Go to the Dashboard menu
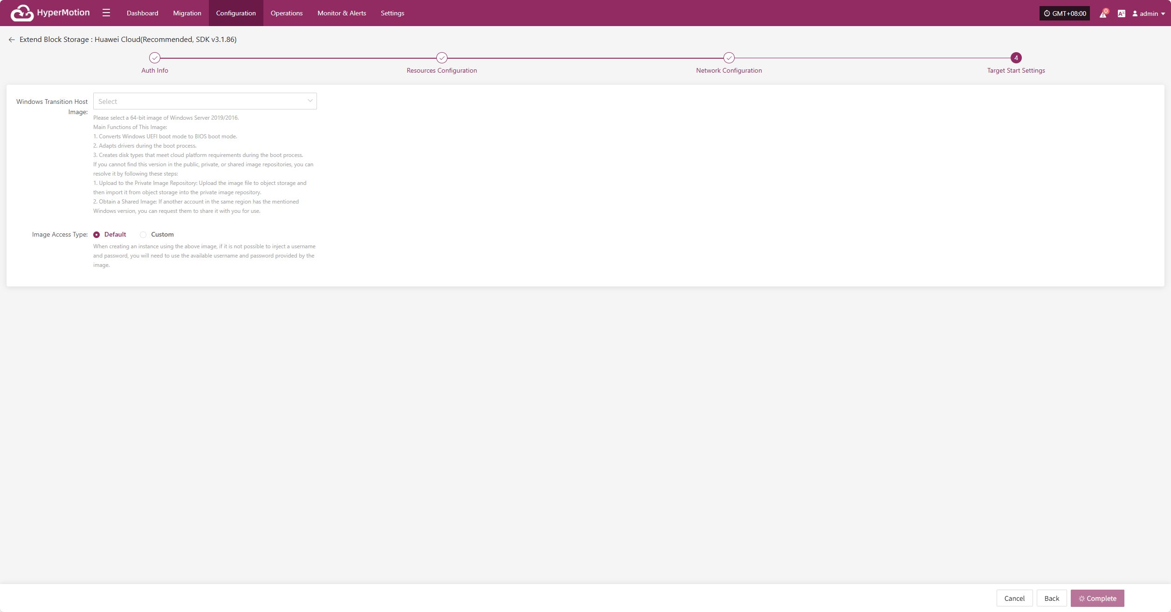 click(x=143, y=13)
